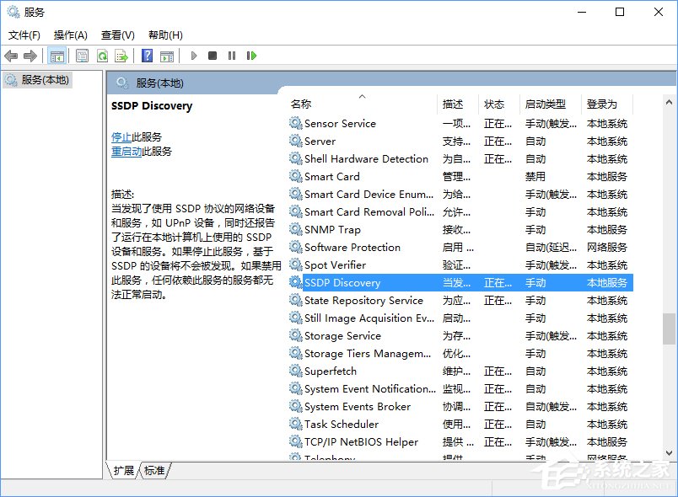Stop the service via the black square toolbar icon
The image size is (678, 497).
pyautogui.click(x=214, y=56)
